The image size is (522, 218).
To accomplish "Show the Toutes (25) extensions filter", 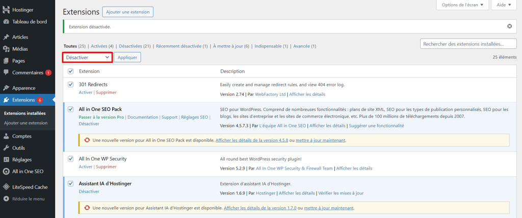I will click(x=74, y=46).
